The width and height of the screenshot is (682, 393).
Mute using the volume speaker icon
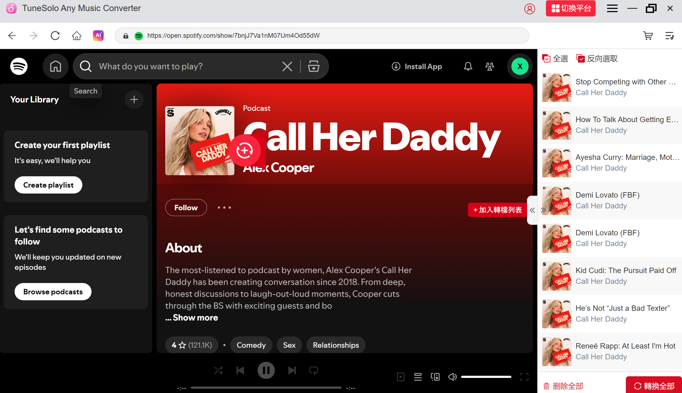click(x=452, y=377)
